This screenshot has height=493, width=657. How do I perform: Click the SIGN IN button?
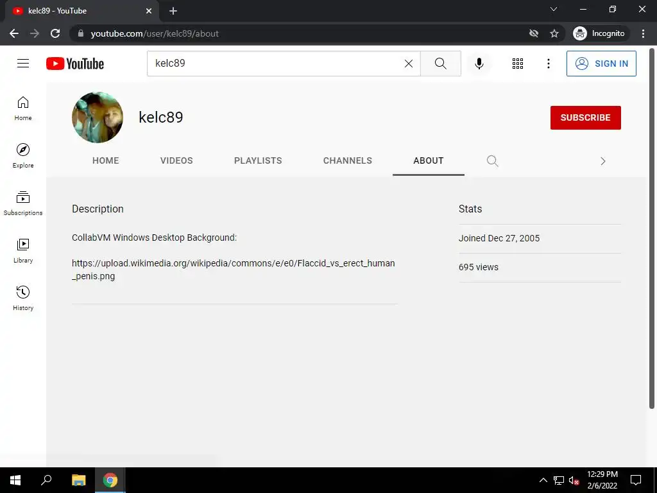601,64
